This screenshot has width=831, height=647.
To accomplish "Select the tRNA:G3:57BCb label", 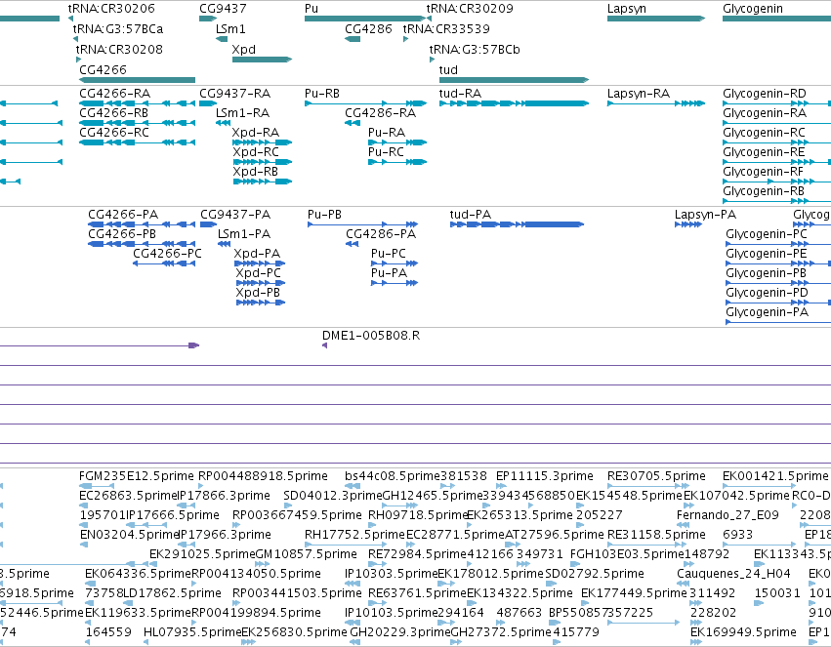I will 475,49.
